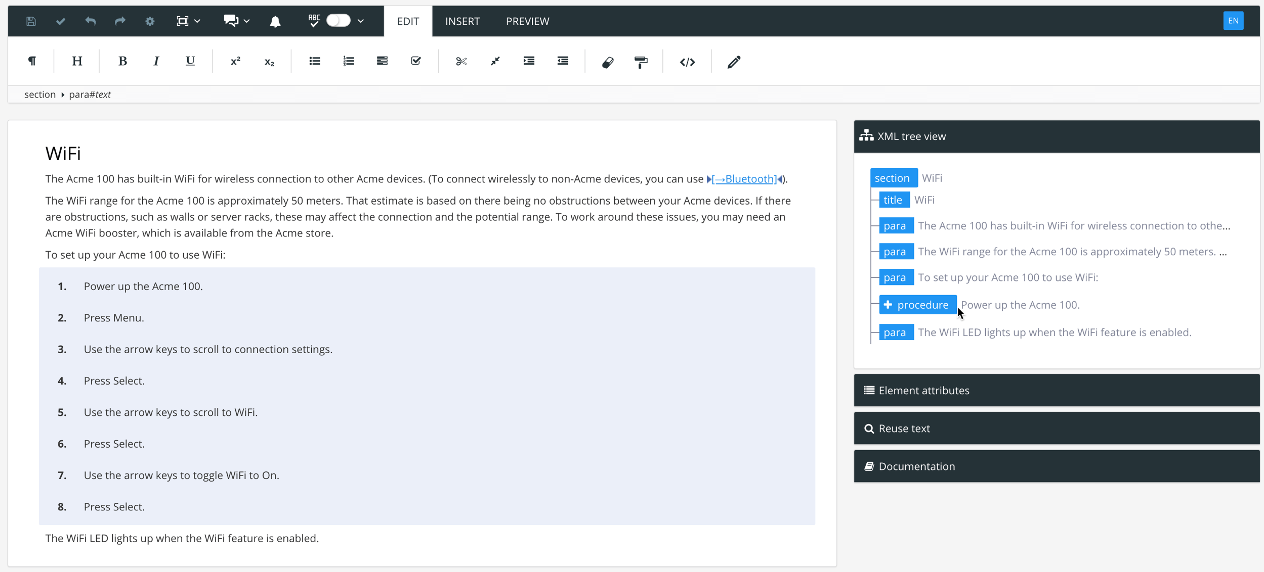The width and height of the screenshot is (1264, 572).
Task: Click the validate checkmark icon
Action: coord(61,21)
